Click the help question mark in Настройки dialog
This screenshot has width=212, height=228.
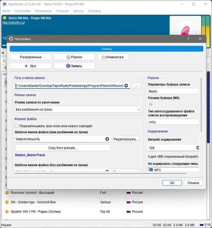click(188, 39)
